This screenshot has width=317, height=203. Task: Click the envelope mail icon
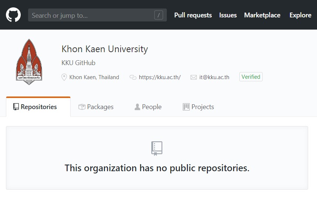[x=193, y=77]
